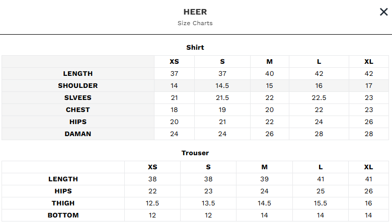Select the Trouser table heading

coord(195,153)
